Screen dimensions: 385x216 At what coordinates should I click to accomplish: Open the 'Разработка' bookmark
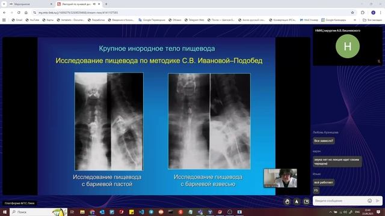tap(96, 20)
